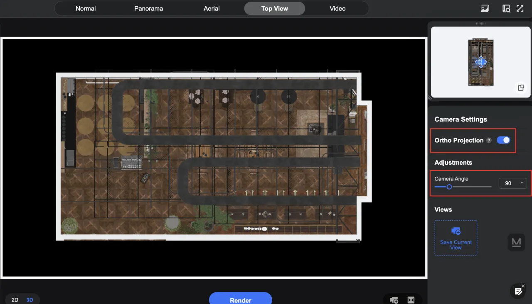Select the Video tab
This screenshot has height=304, width=532.
coord(337,8)
